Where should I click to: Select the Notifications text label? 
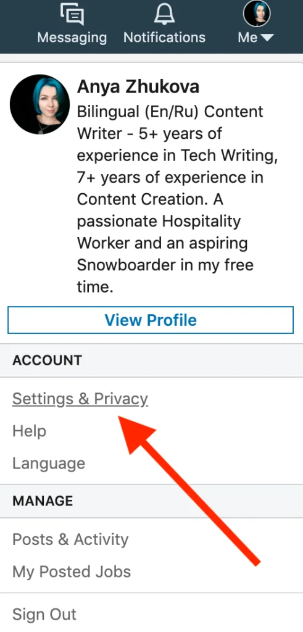[164, 38]
